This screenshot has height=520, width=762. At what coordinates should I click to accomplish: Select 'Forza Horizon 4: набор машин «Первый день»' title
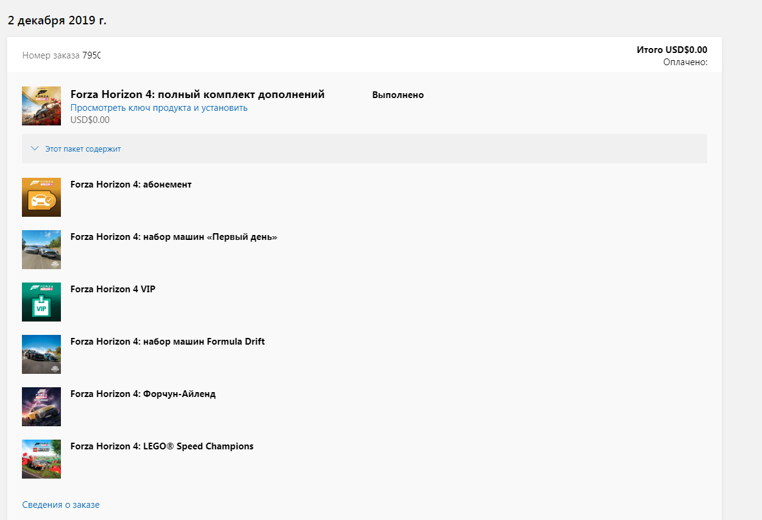click(x=174, y=237)
